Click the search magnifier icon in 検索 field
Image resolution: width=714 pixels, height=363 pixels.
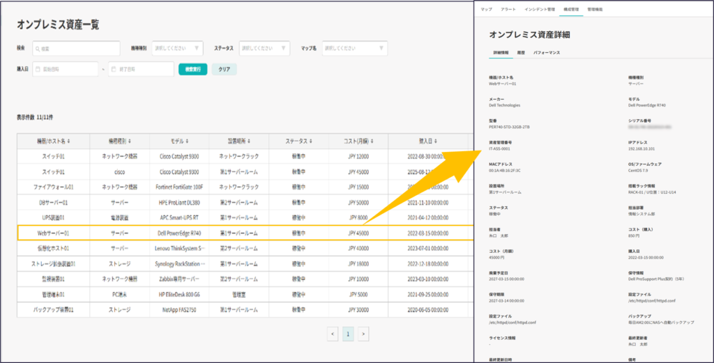click(x=36, y=49)
